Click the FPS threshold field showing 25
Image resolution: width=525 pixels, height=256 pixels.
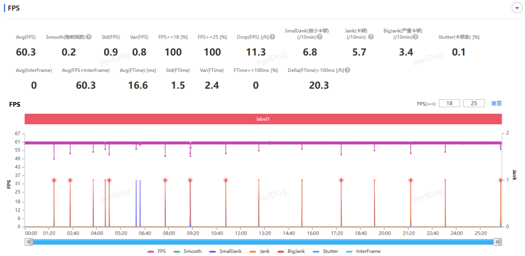(x=474, y=103)
